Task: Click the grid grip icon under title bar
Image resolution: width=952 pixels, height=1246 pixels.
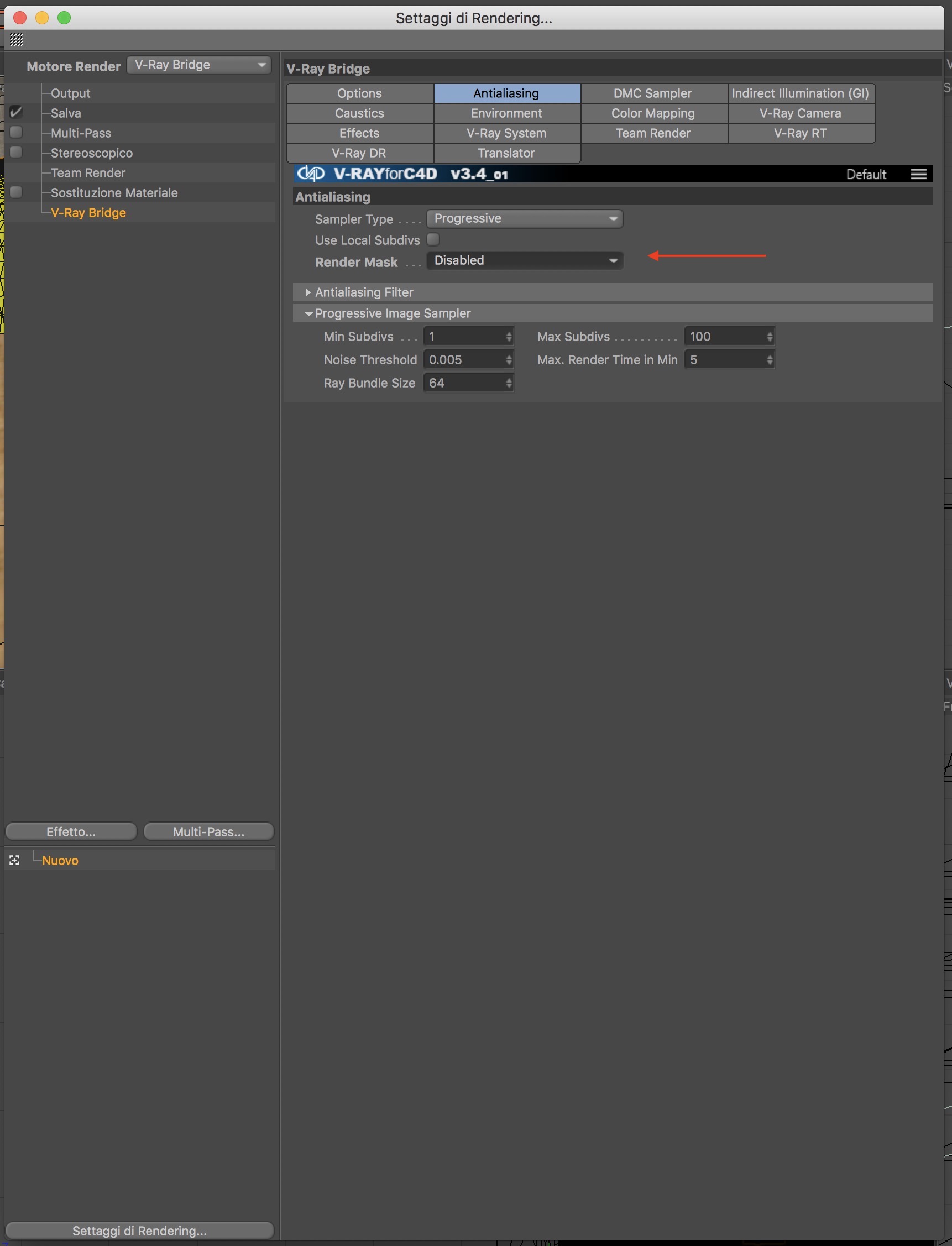Action: pos(17,40)
